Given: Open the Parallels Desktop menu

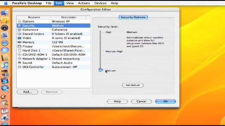Looking at the screenshot, I should [x=27, y=3].
